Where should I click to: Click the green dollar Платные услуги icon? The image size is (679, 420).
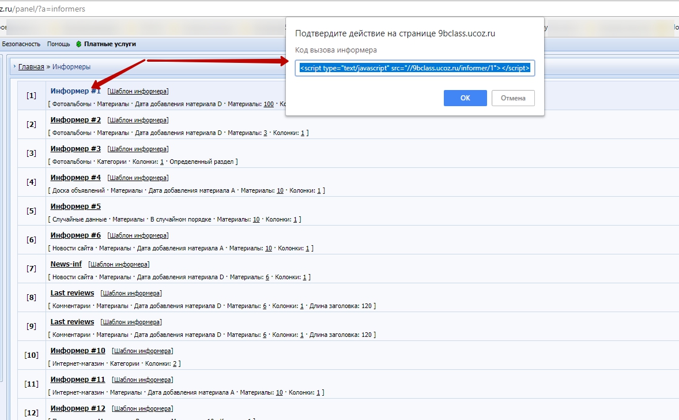coord(78,44)
